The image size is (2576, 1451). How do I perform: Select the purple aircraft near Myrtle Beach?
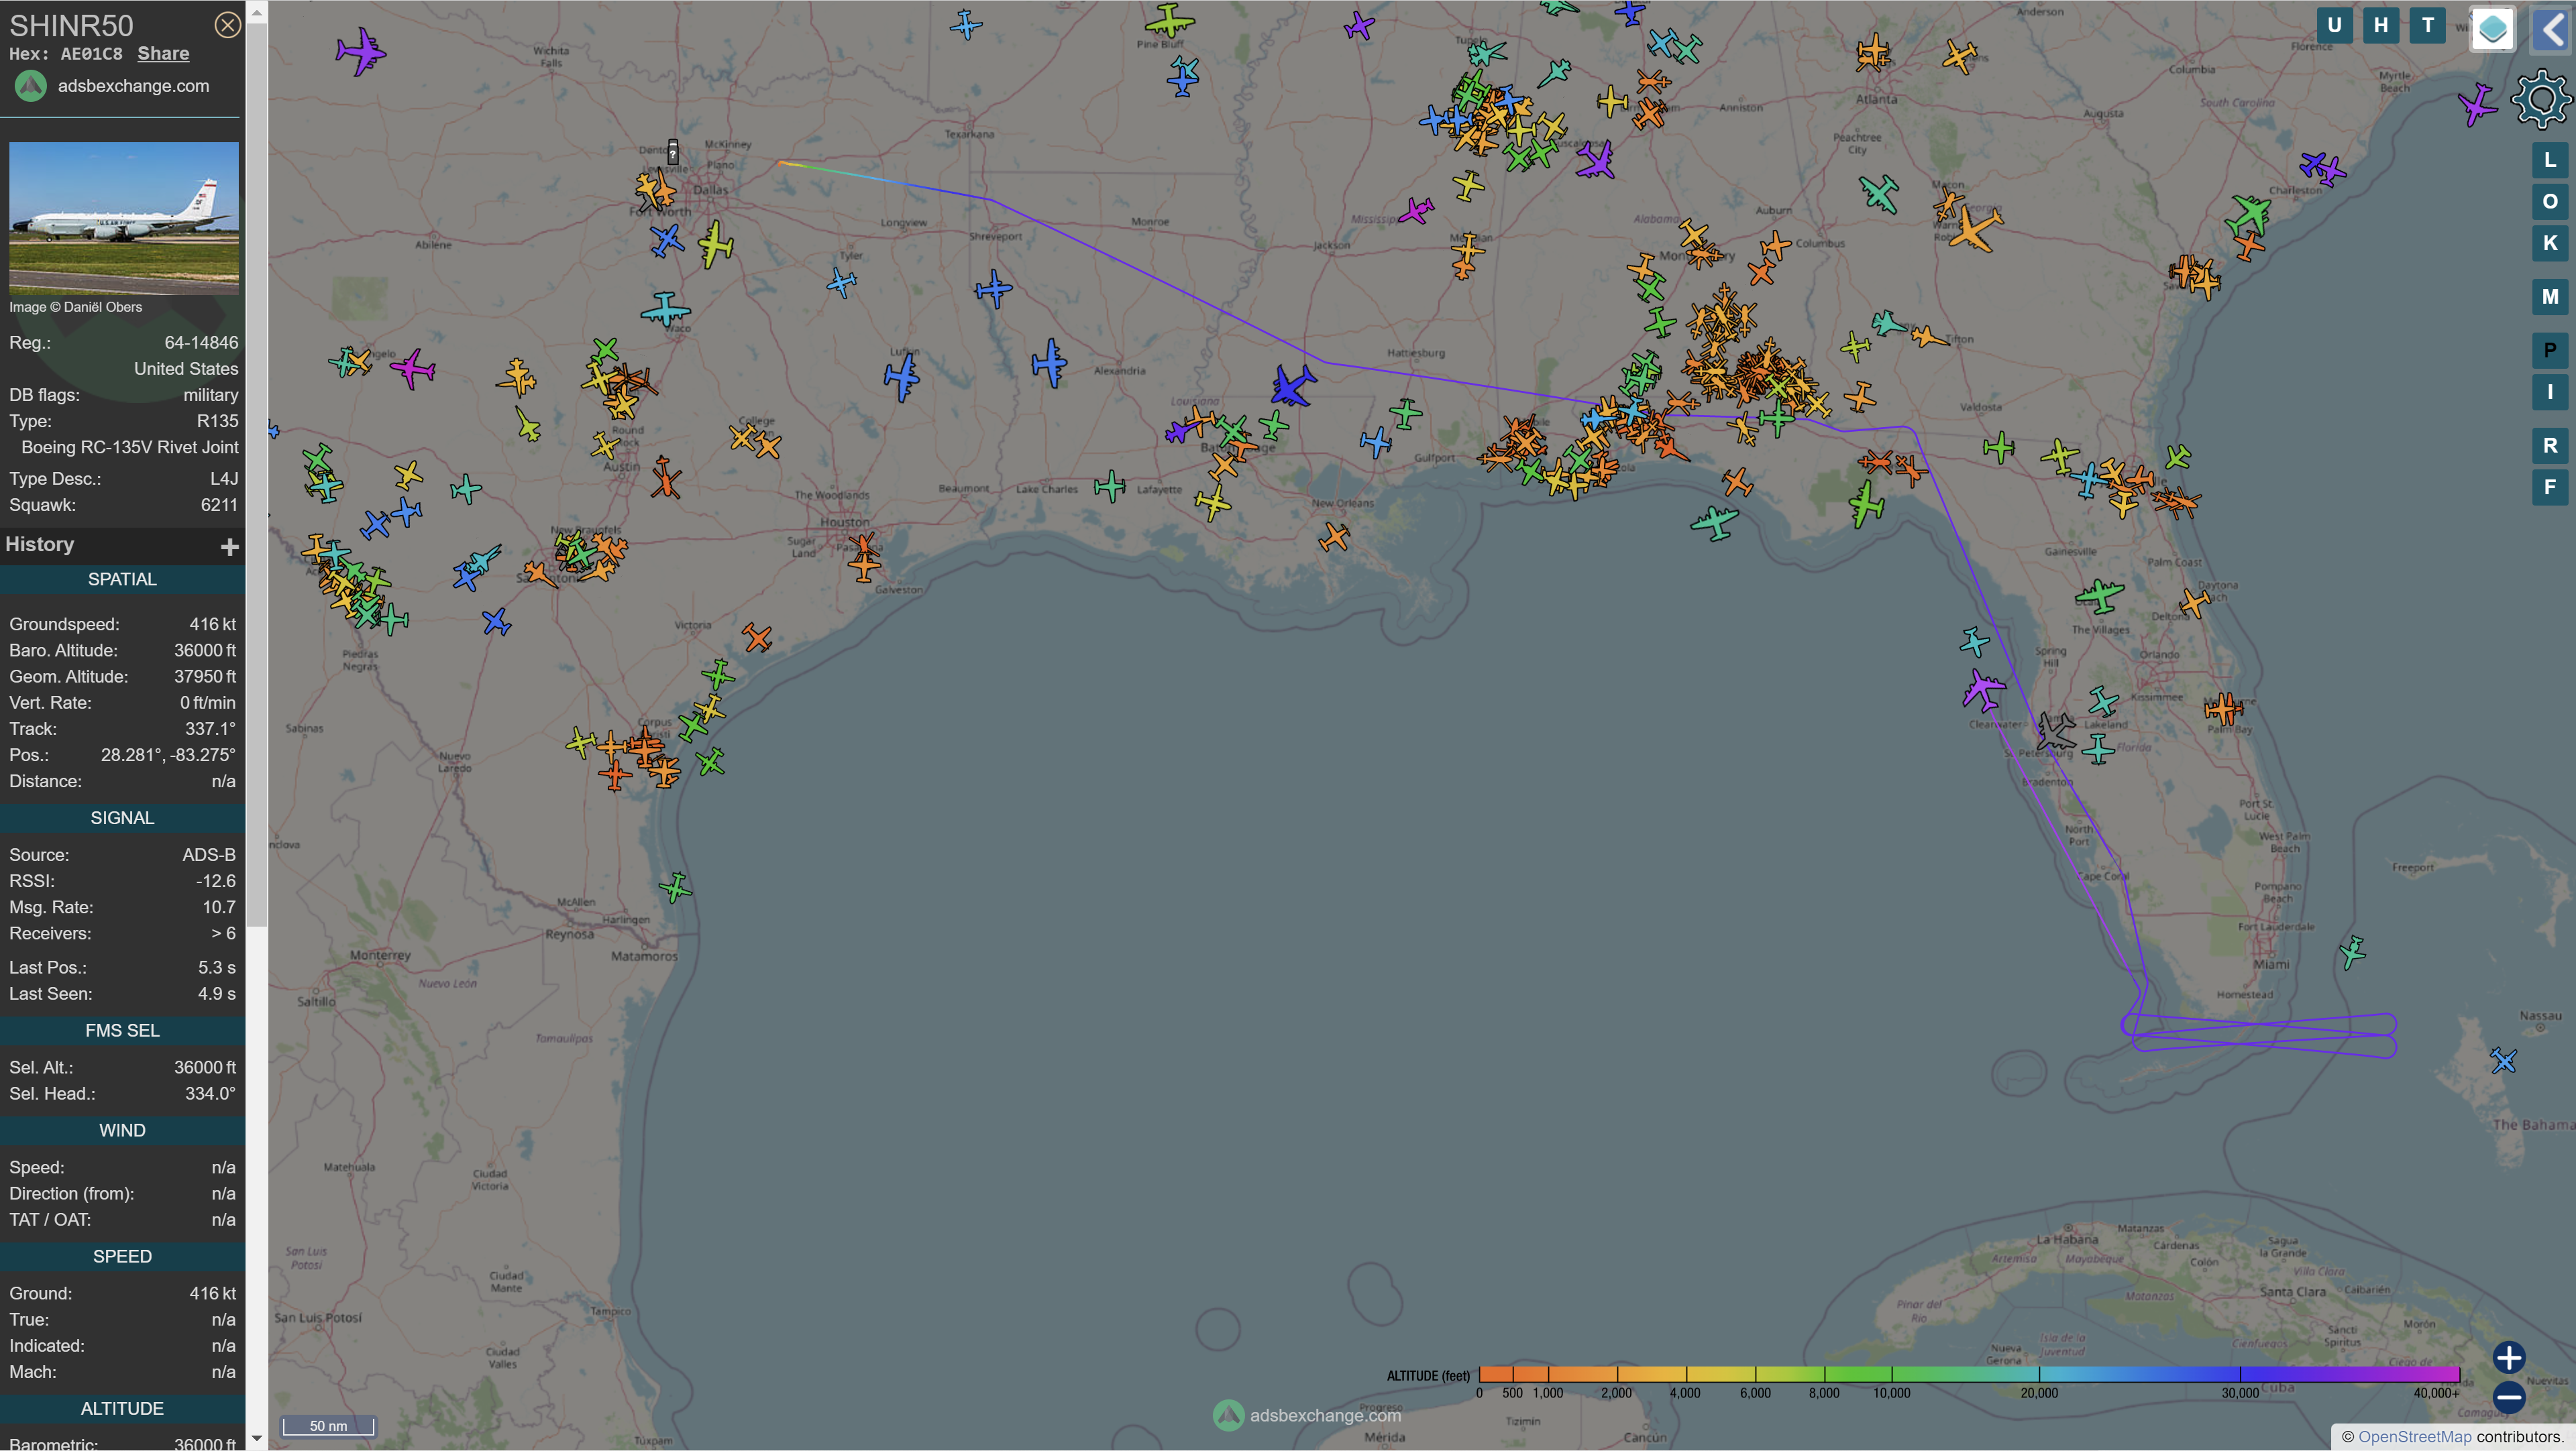click(2477, 104)
